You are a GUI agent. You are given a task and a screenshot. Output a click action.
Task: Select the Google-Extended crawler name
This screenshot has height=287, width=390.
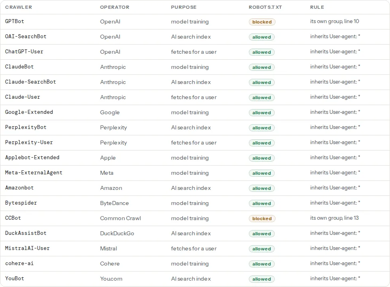point(29,112)
